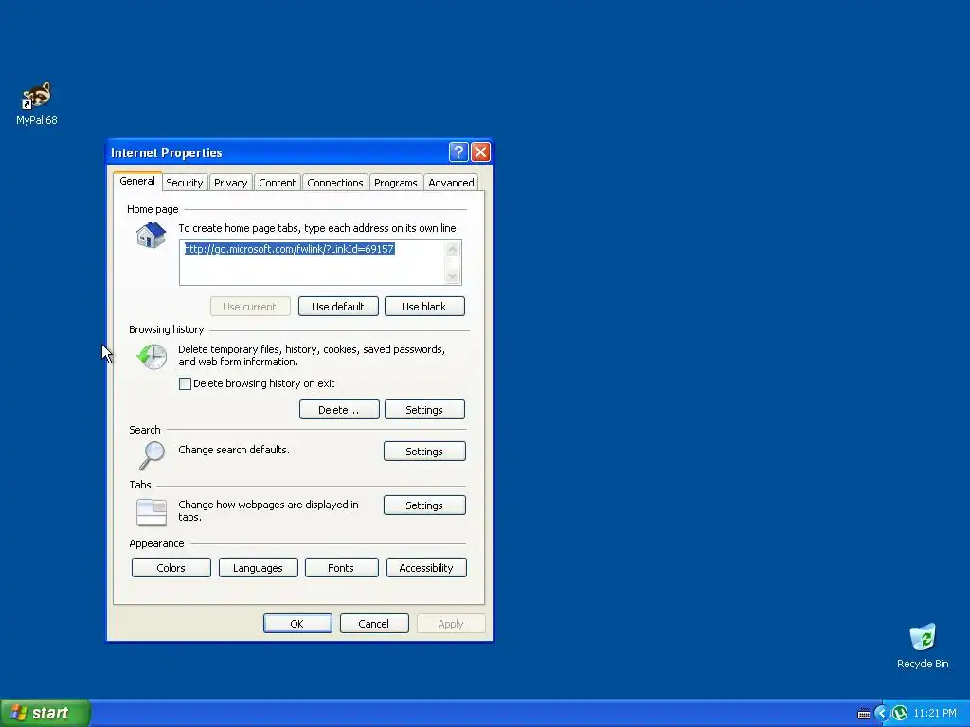Confirm with the OK button

coord(297,624)
